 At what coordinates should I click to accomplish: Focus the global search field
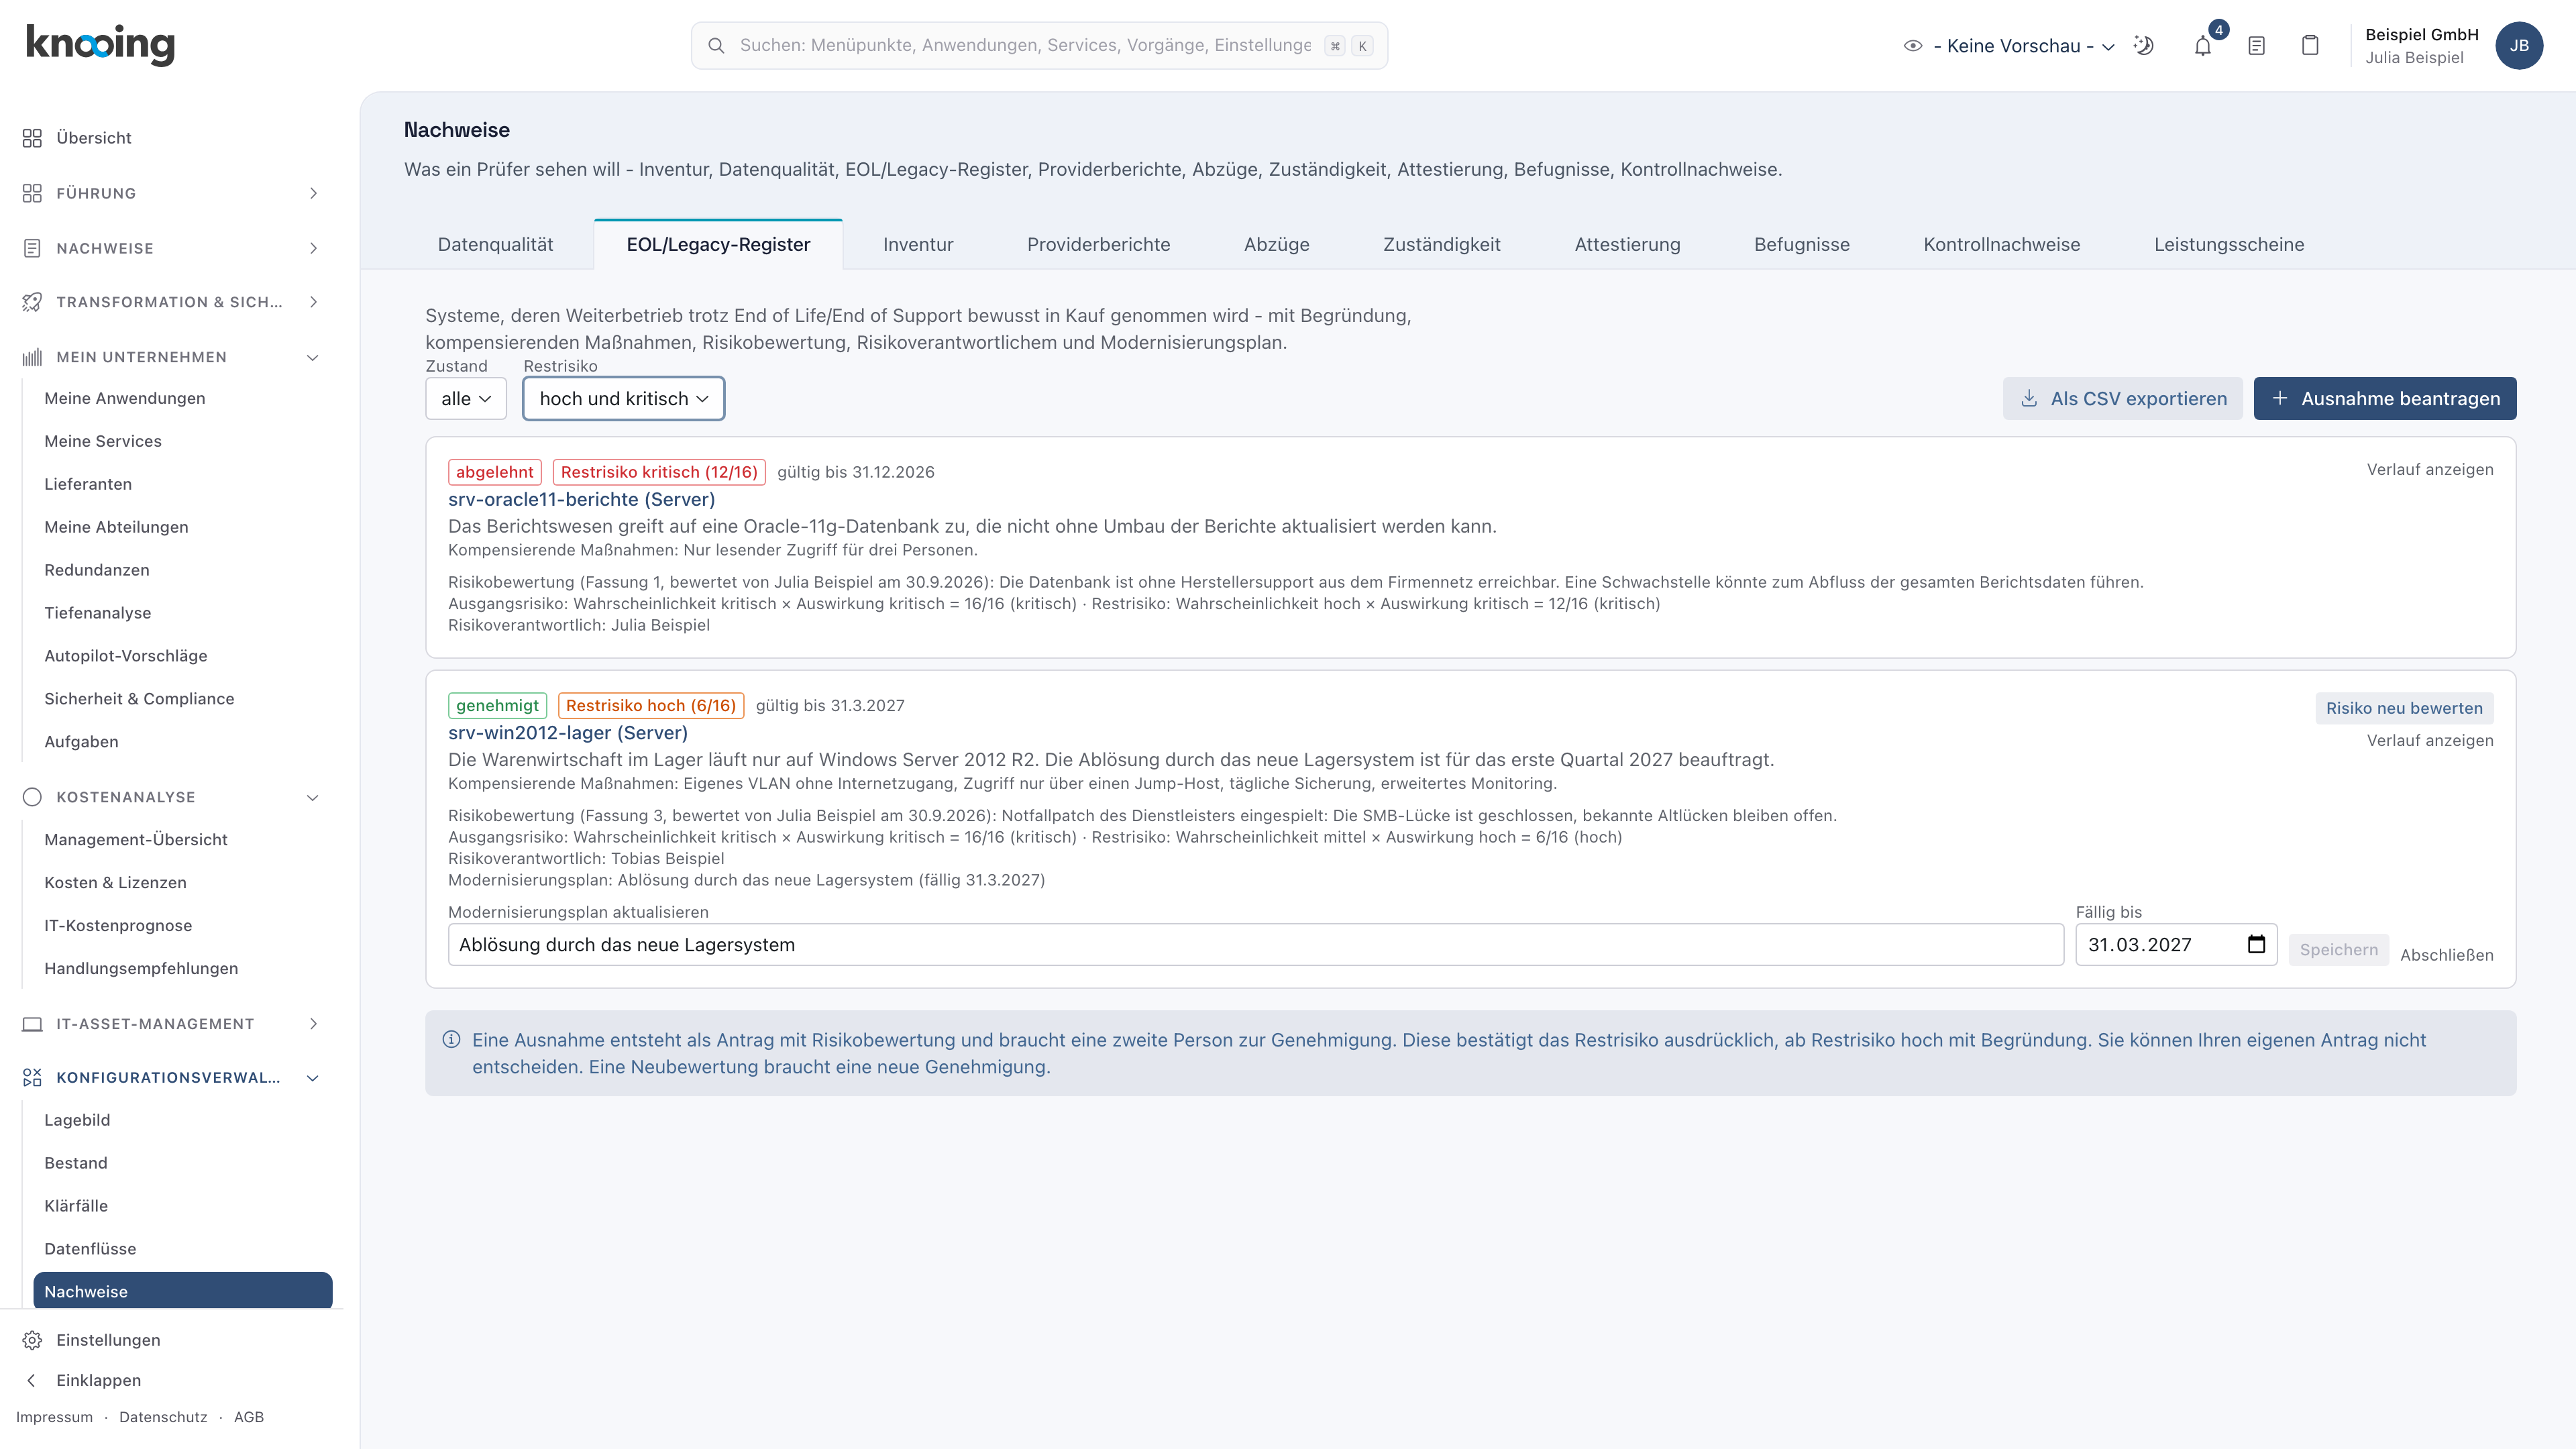[x=1039, y=46]
